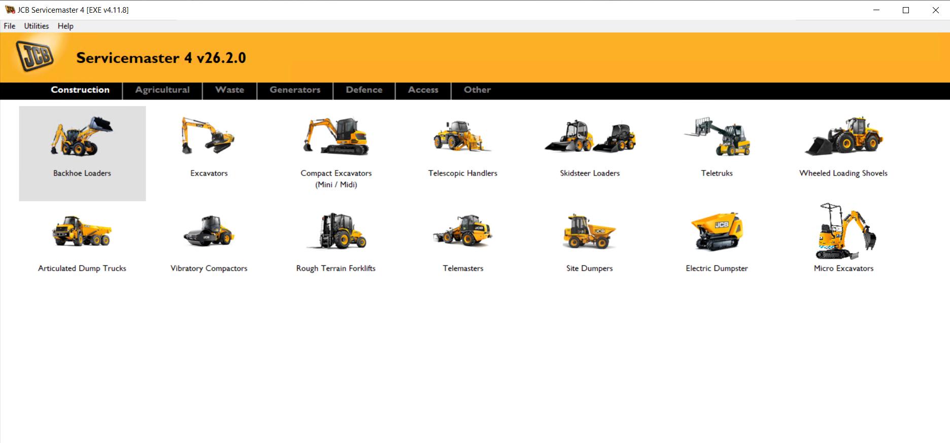Image resolution: width=950 pixels, height=443 pixels.
Task: Click the Backhoe Loaders label
Action: (82, 173)
